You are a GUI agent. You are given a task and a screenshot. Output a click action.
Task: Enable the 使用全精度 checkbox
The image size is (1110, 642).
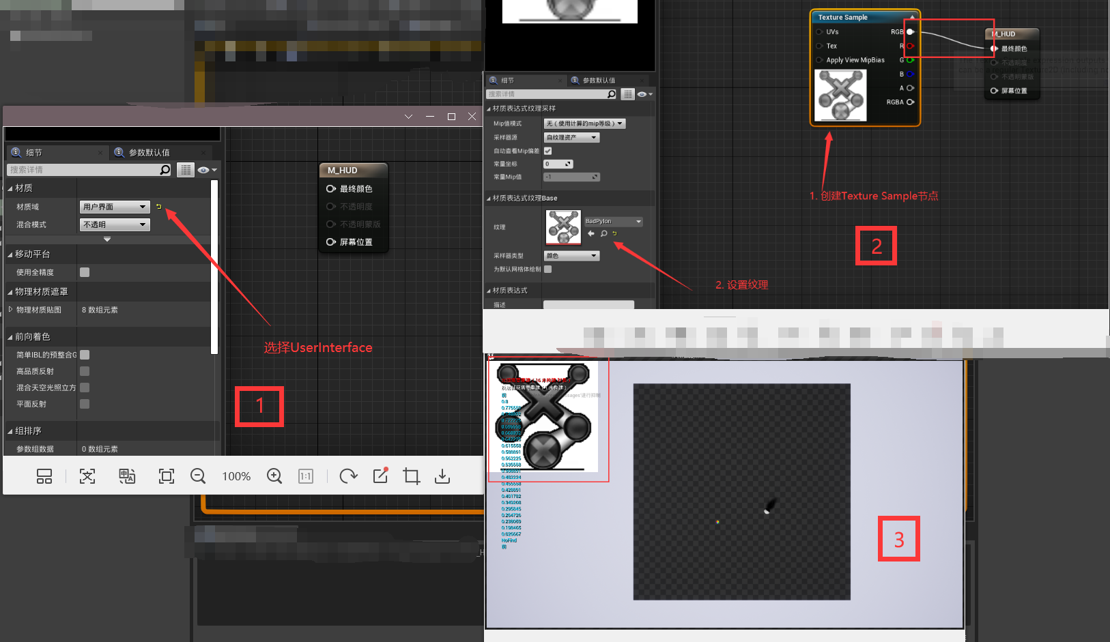[85, 272]
